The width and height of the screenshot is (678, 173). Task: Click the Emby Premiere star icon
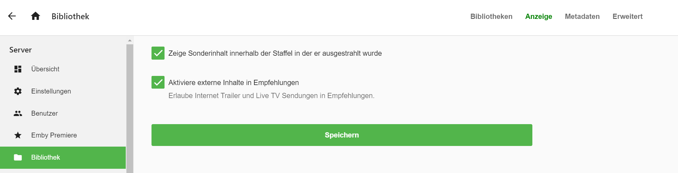18,135
